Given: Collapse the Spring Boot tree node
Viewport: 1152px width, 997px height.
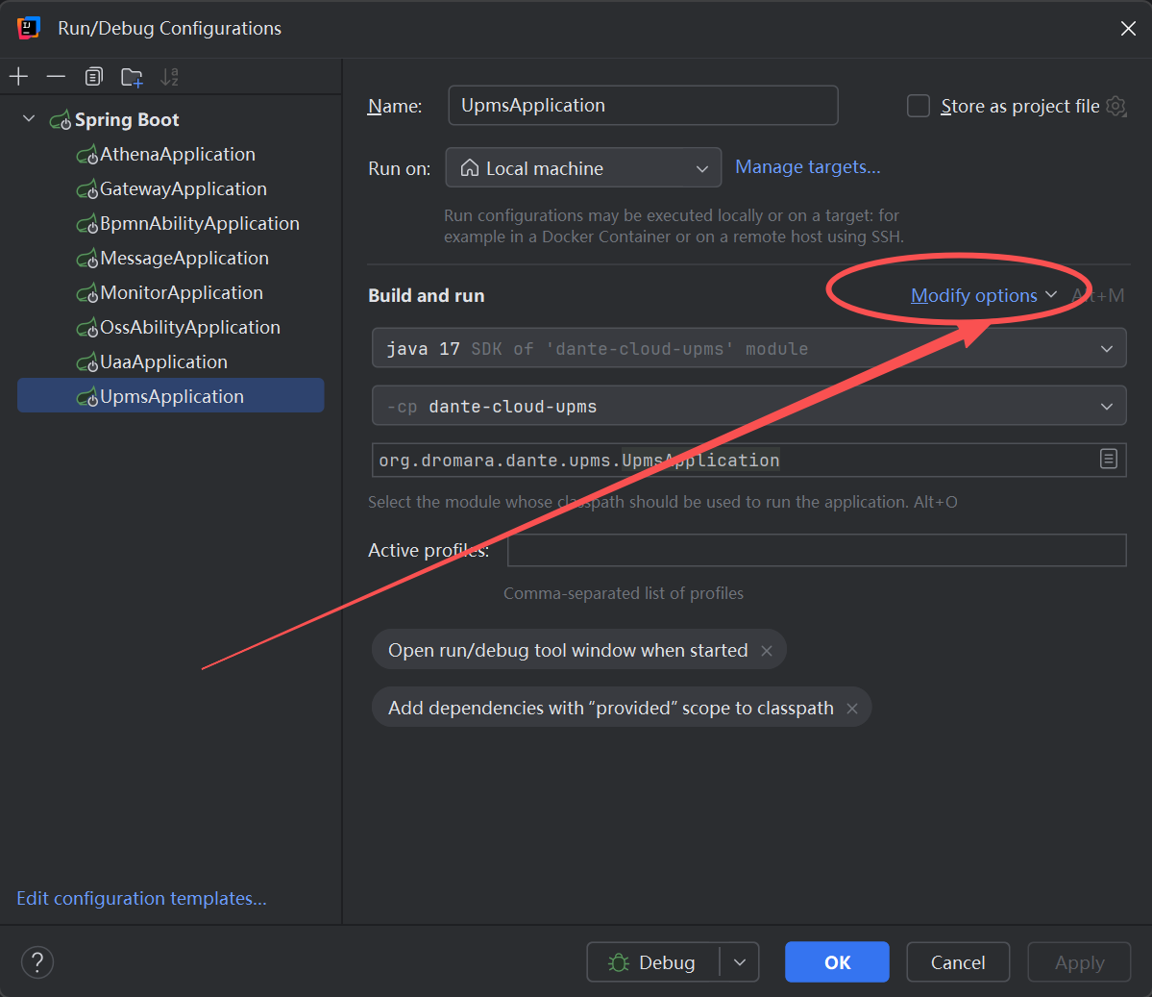Looking at the screenshot, I should 29,119.
